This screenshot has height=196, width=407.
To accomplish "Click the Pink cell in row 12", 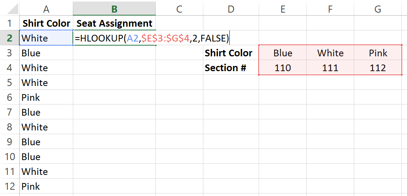I will click(46, 186).
